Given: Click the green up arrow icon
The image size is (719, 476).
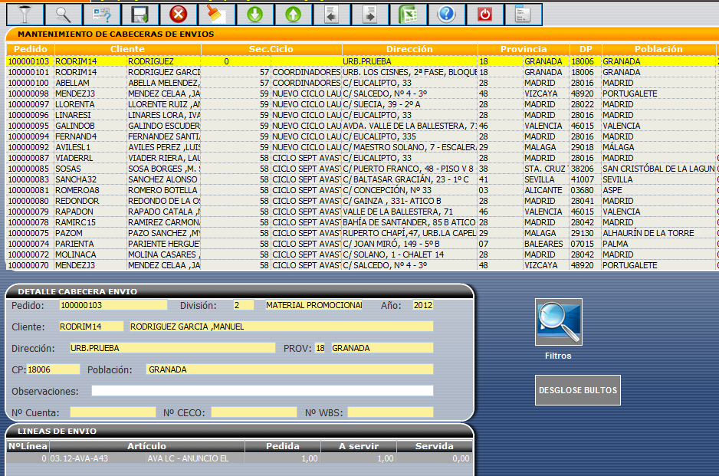Looking at the screenshot, I should click(293, 14).
